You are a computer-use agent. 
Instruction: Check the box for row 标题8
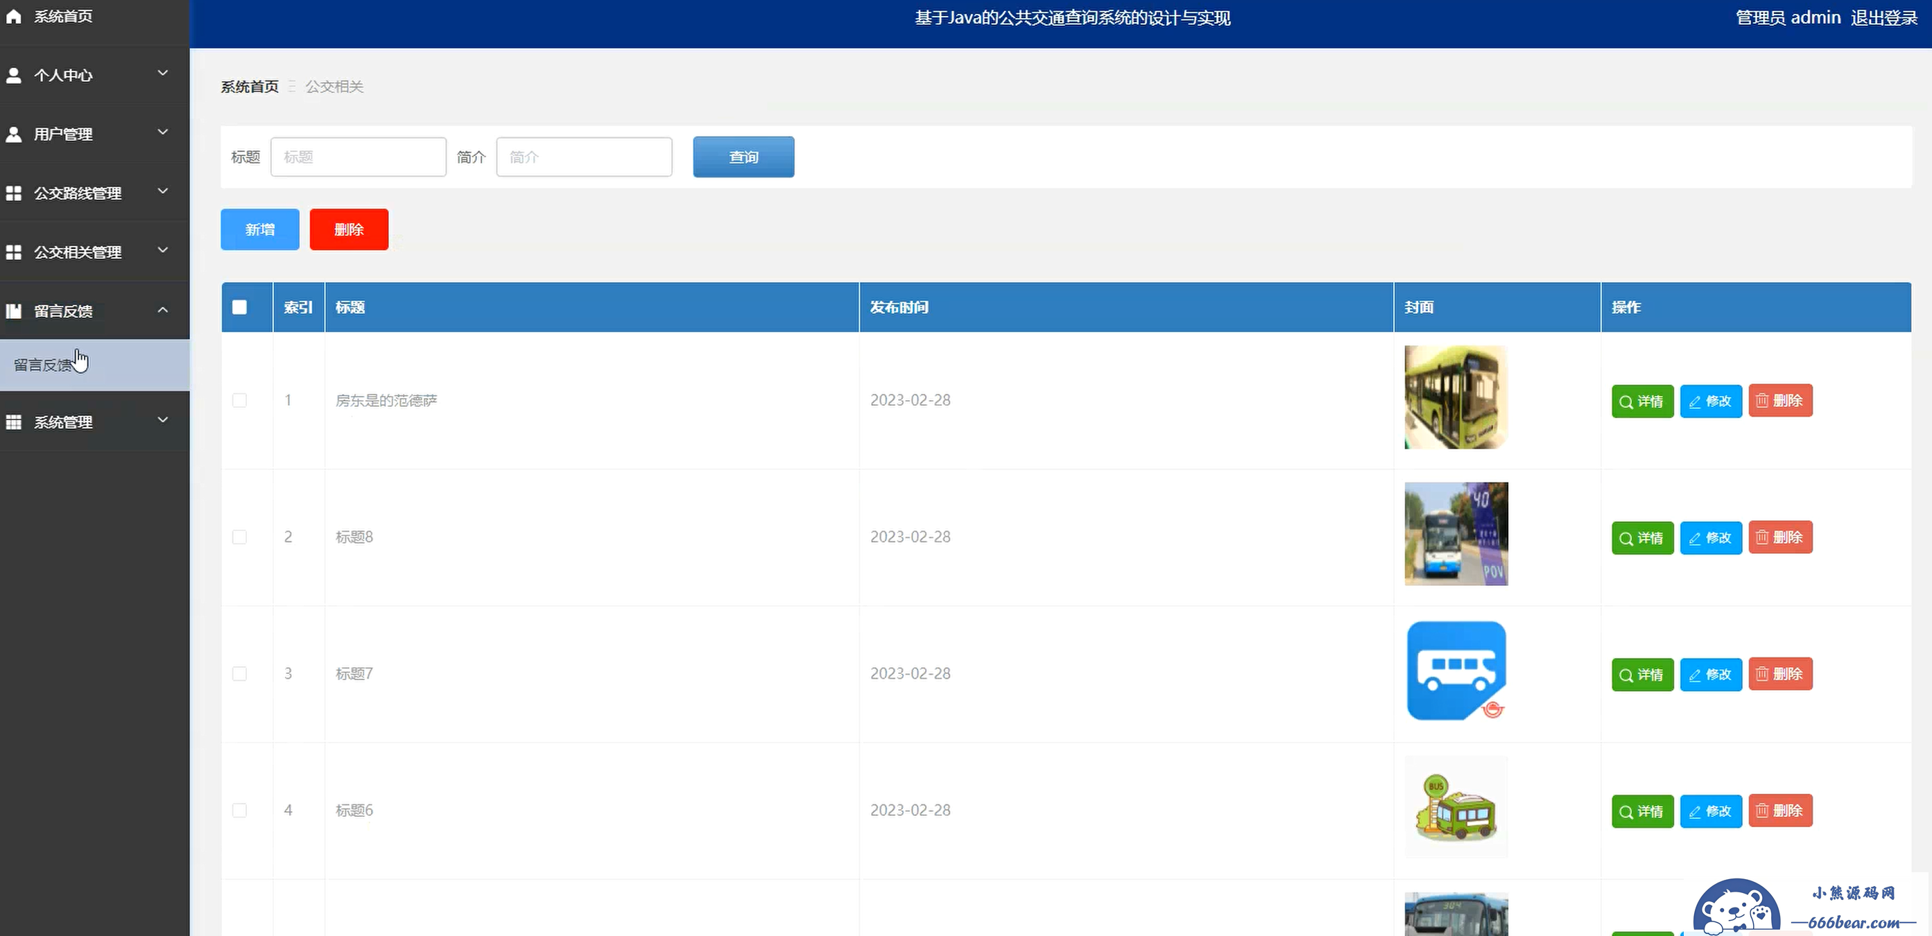click(239, 537)
